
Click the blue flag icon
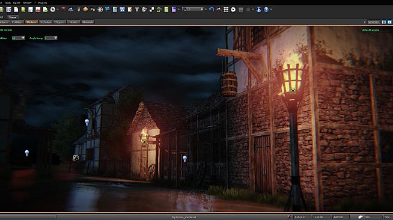coord(108,10)
